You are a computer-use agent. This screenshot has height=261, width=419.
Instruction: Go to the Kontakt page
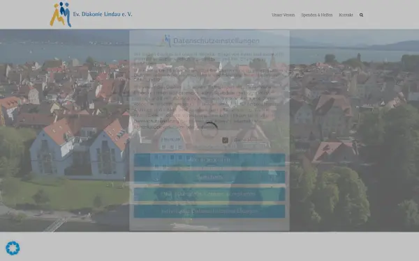click(346, 15)
